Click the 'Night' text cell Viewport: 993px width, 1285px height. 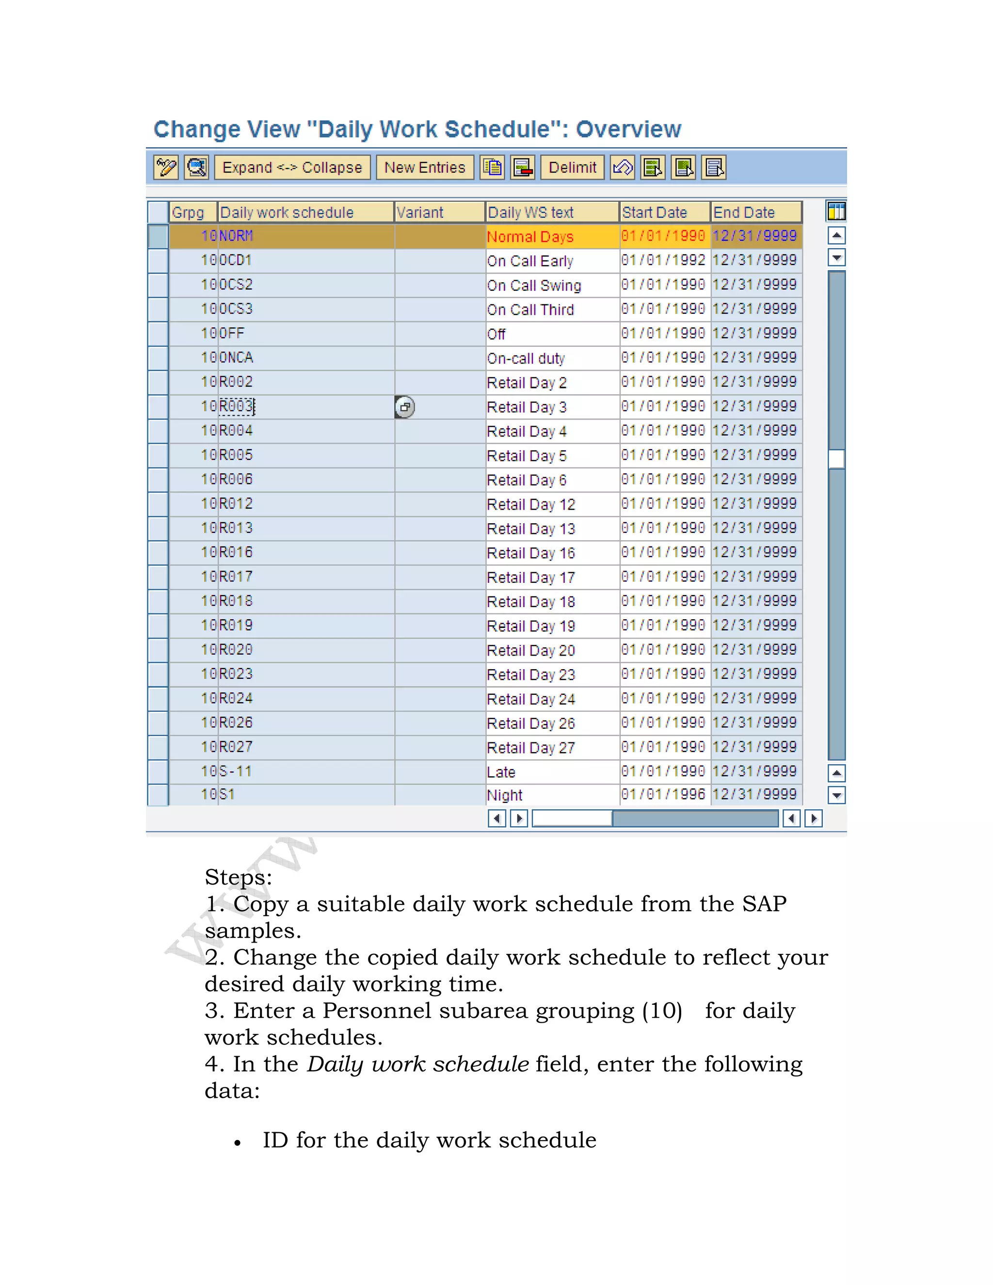tap(552, 795)
